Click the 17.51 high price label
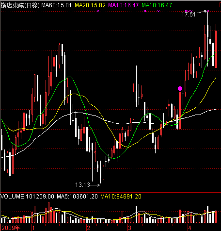 (189, 15)
